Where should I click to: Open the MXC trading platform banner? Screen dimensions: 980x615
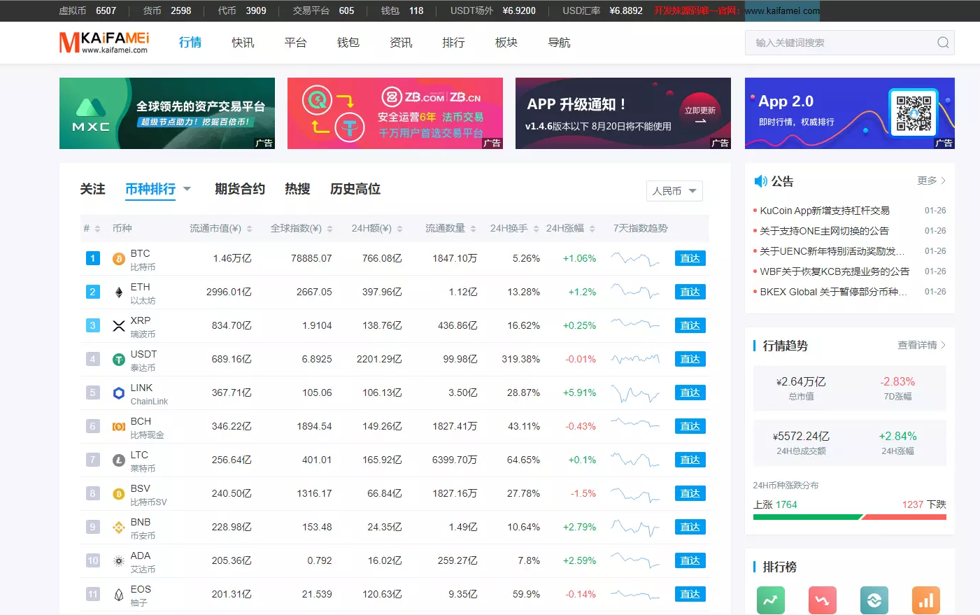[167, 113]
